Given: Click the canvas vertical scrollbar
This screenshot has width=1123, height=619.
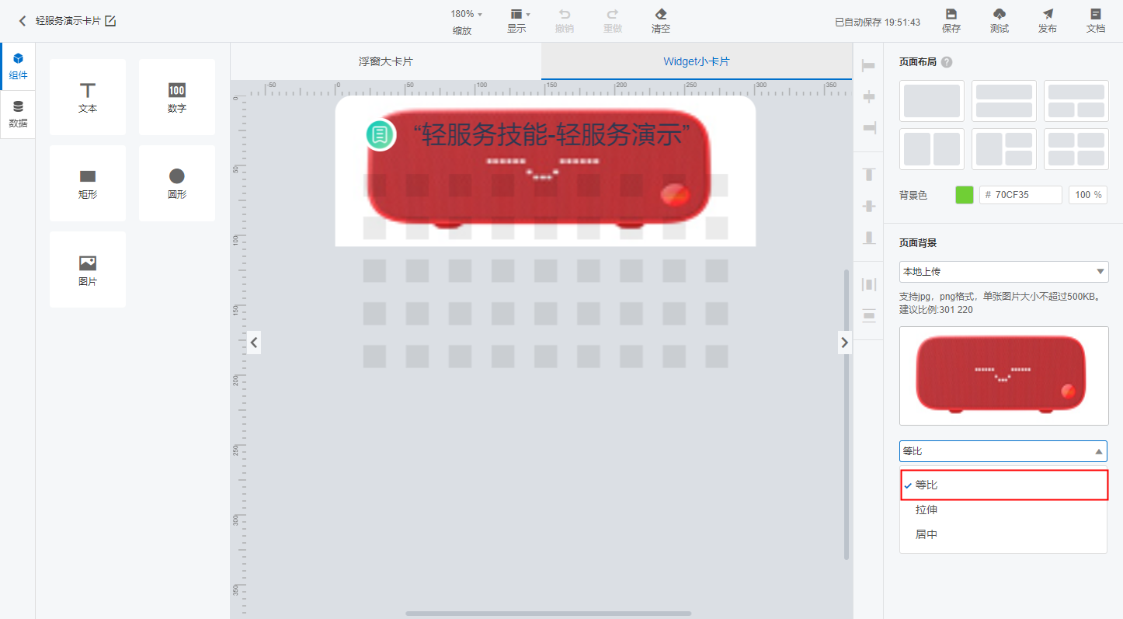Looking at the screenshot, I should point(847,414).
